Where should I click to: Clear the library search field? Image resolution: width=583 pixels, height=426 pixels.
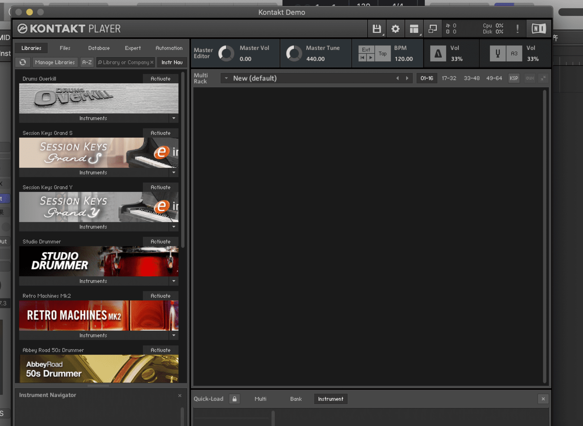click(x=152, y=62)
